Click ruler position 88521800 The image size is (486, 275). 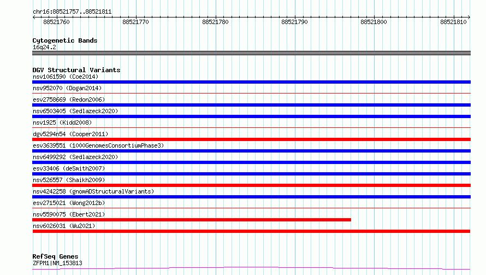point(374,22)
